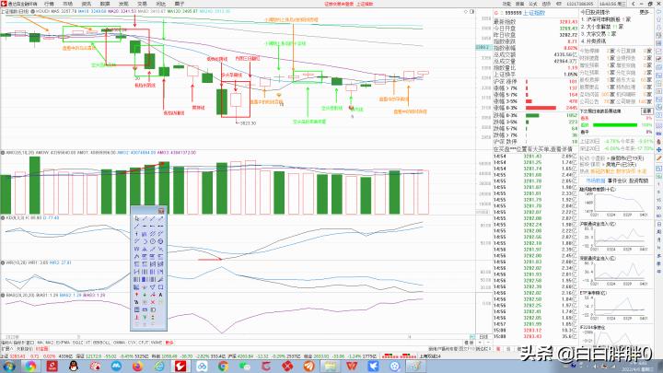Viewport: 663px width, 373px height.
Task: Open WeChat from the taskbar
Action: point(244,366)
